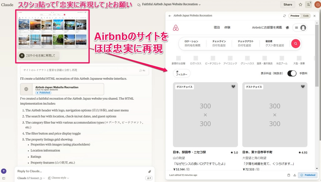Viewport: 321px width, 182px height.
Task: Click the Claude logo text
Action: coord(7,4)
